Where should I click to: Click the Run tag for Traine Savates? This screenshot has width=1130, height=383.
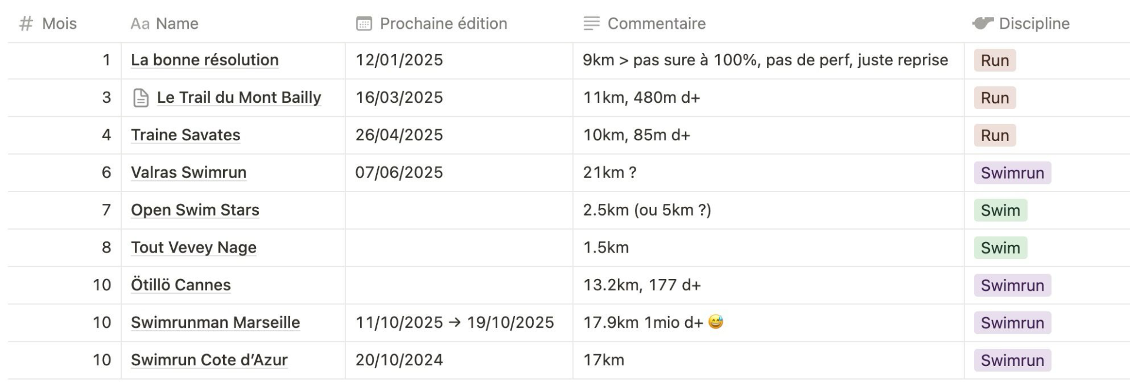click(995, 135)
